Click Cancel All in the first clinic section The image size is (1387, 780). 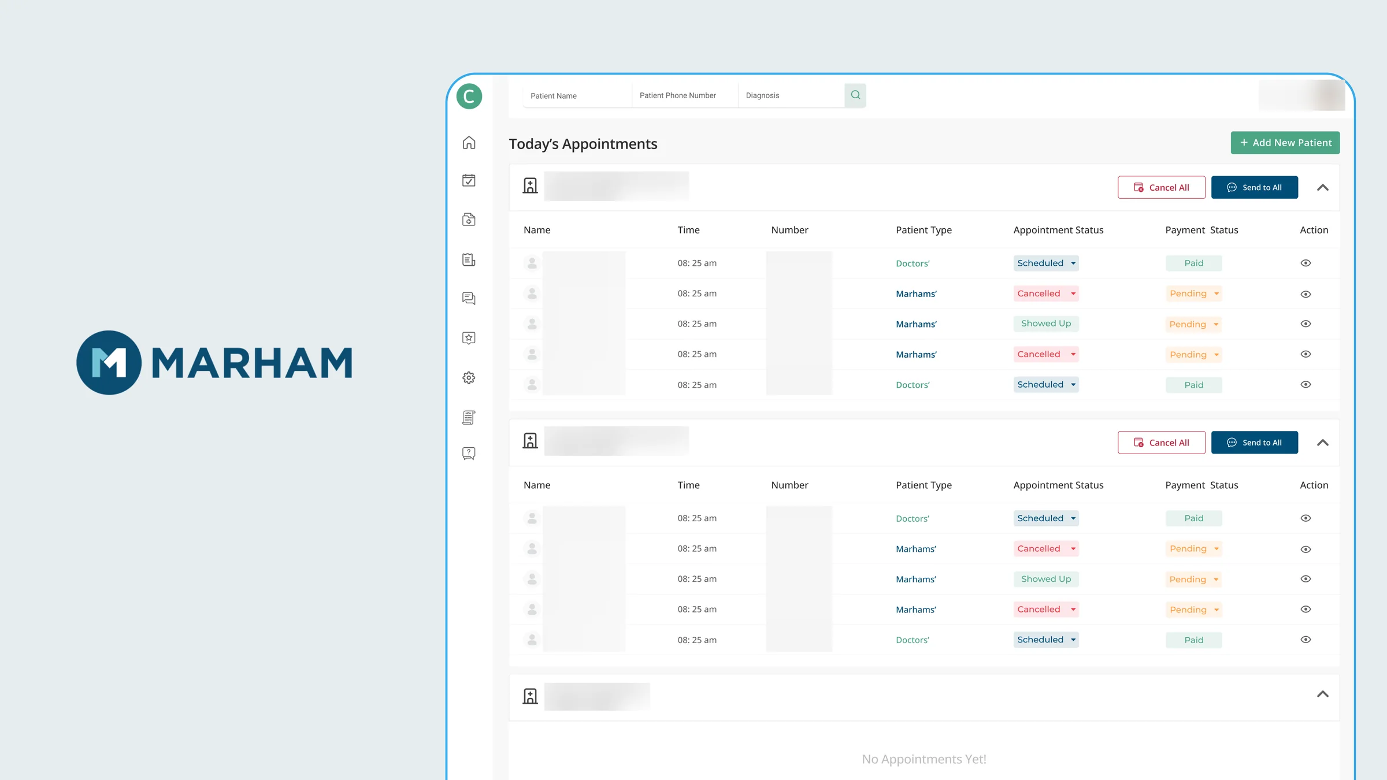tap(1162, 187)
